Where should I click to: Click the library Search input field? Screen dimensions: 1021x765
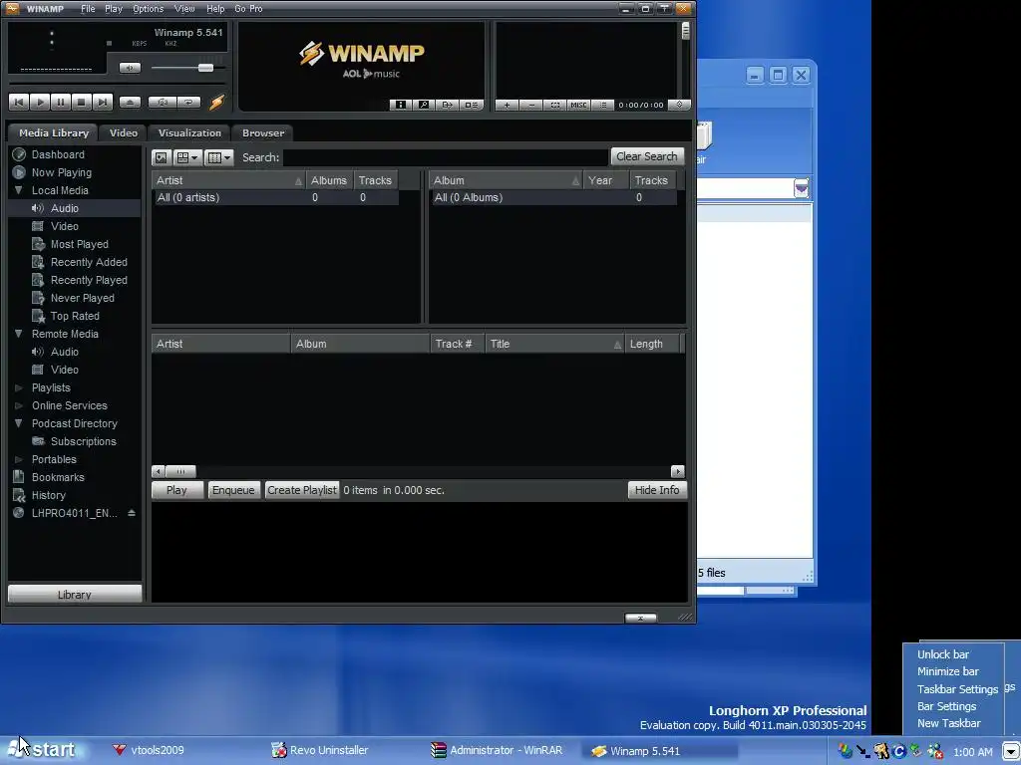446,157
